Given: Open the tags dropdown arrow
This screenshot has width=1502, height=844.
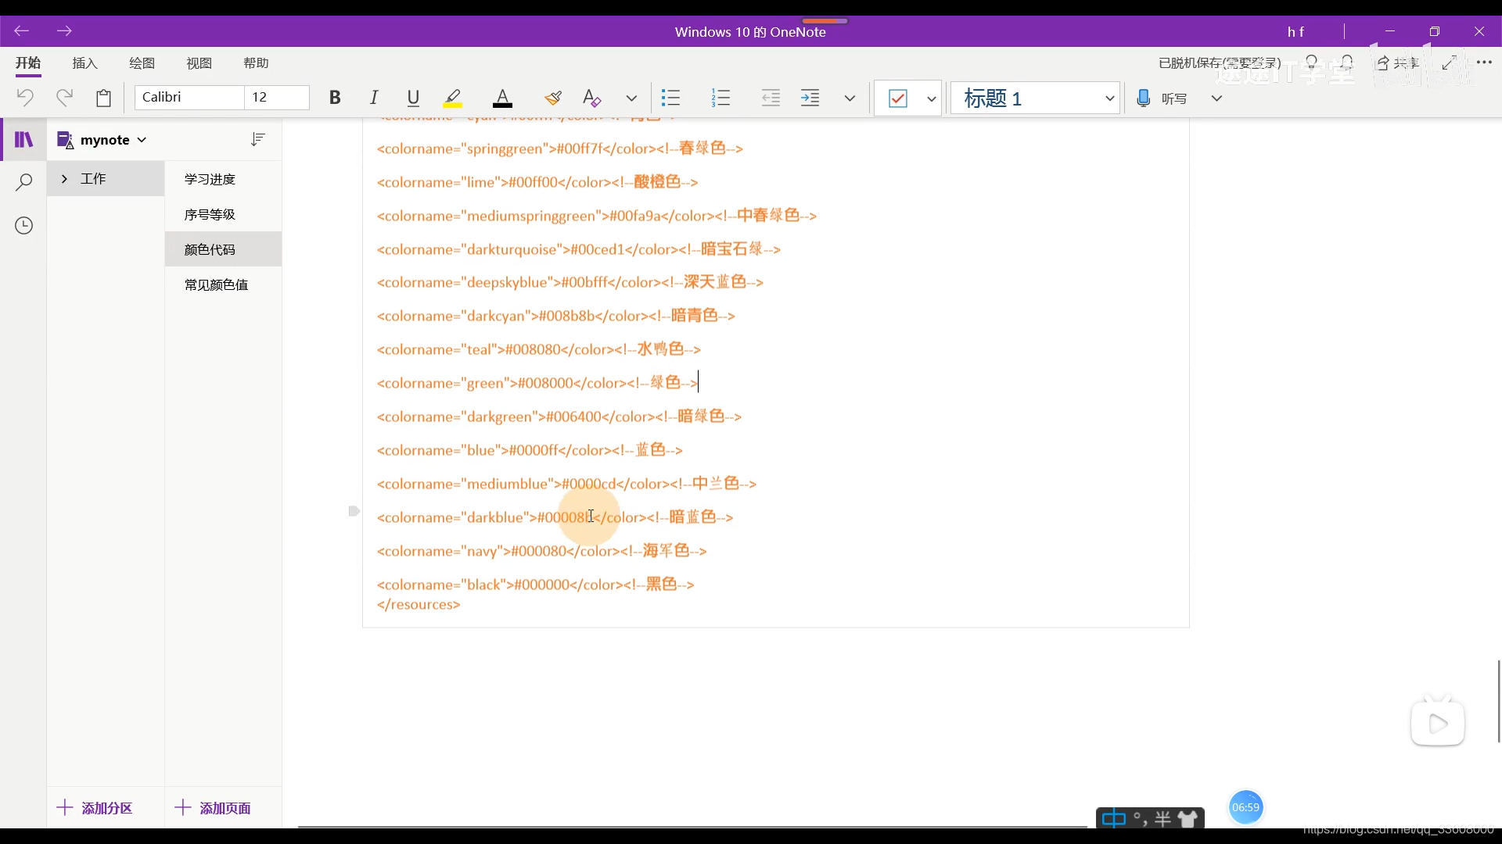Looking at the screenshot, I should tap(931, 98).
